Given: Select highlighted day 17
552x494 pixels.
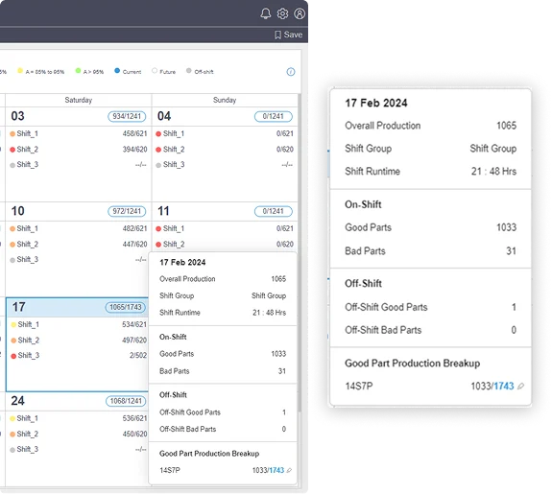Looking at the screenshot, I should pyautogui.click(x=18, y=307).
